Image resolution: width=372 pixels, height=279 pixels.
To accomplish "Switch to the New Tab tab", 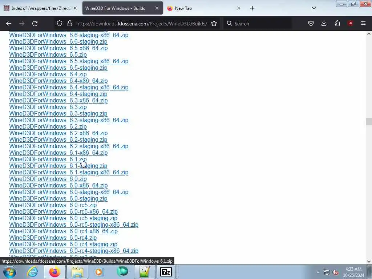I will pos(205,8).
